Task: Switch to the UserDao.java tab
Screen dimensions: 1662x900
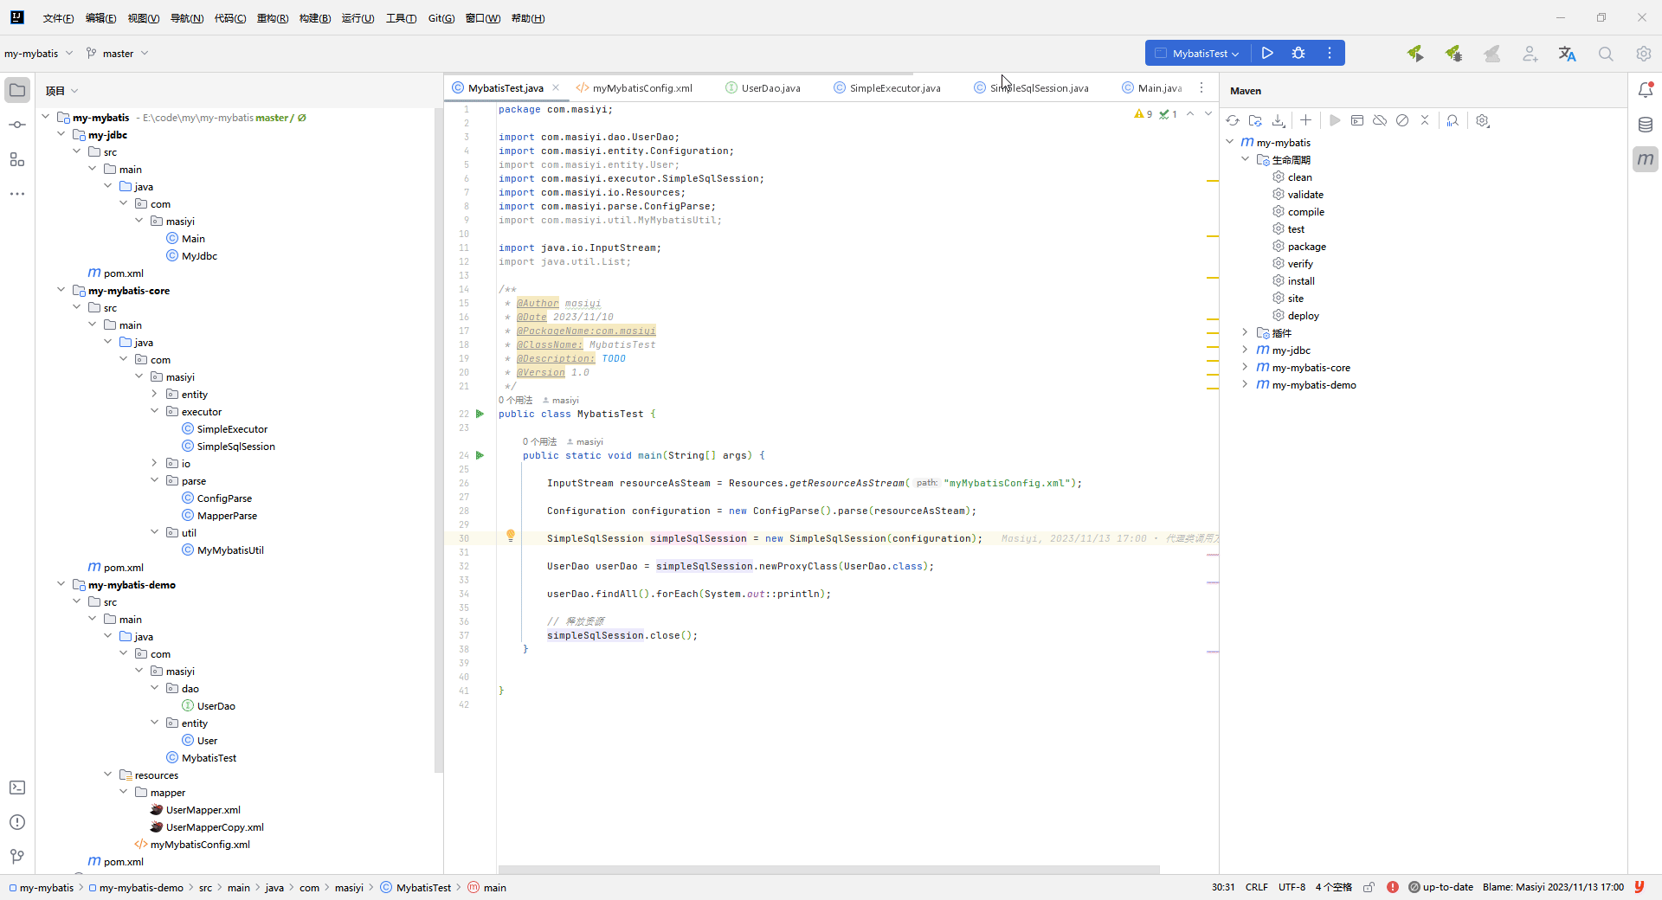Action: 763,88
